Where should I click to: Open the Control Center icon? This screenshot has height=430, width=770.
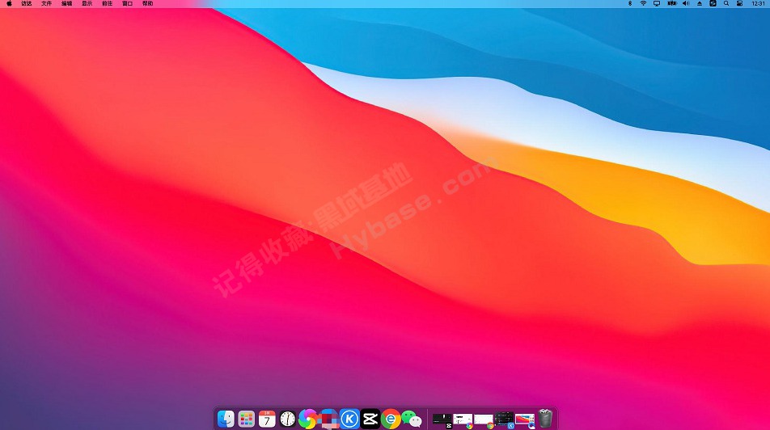(x=739, y=3)
